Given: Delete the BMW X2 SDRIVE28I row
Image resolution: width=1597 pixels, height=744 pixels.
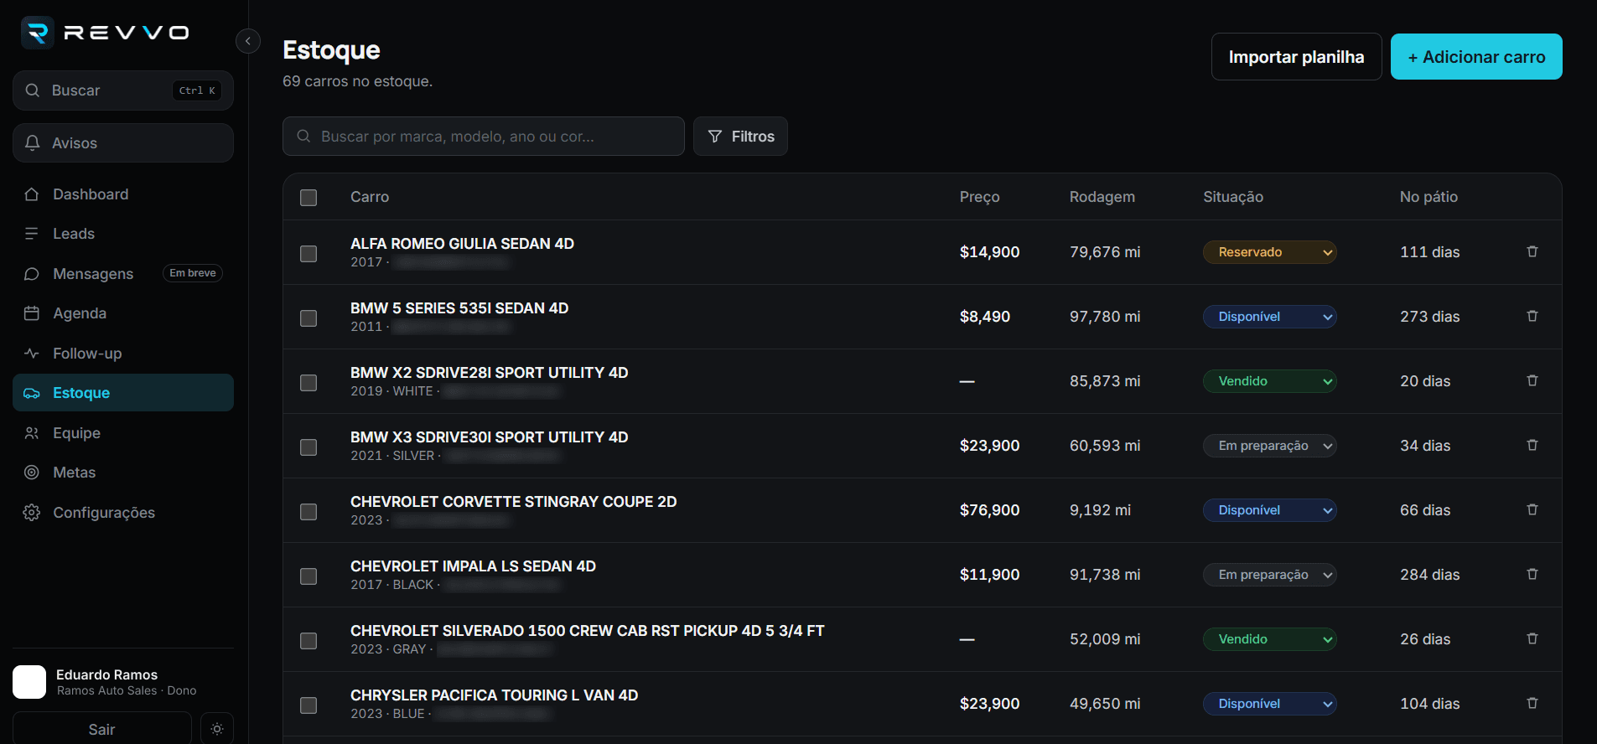Looking at the screenshot, I should tap(1532, 380).
